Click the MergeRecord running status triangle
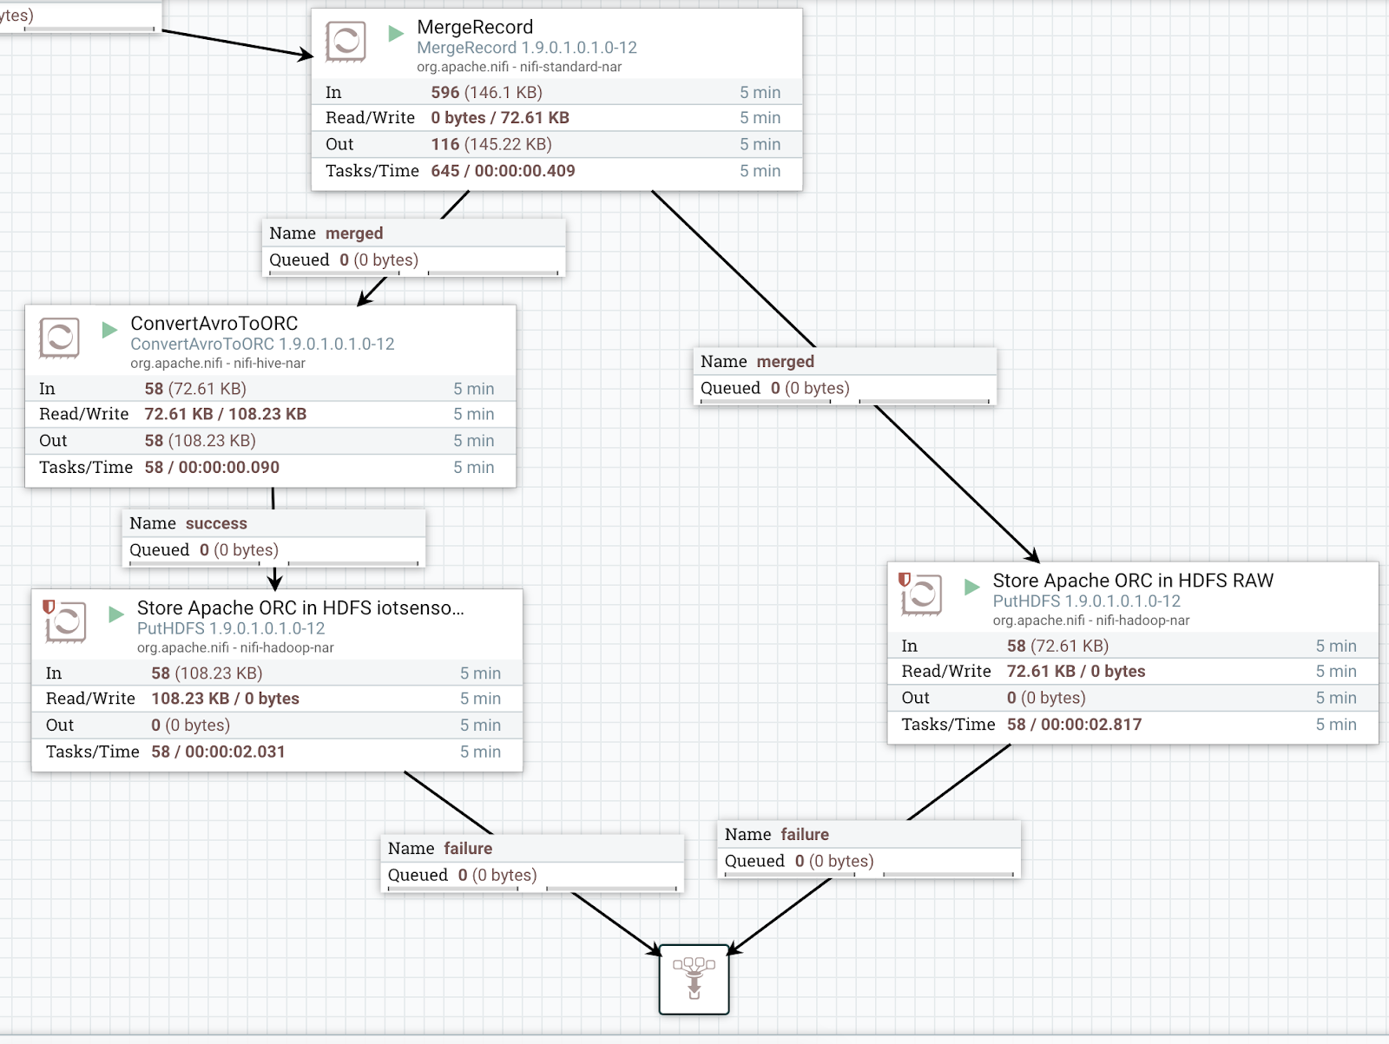Image resolution: width=1389 pixels, height=1044 pixels. coord(396,34)
